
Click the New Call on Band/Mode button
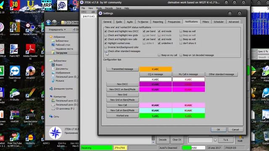click(122, 110)
